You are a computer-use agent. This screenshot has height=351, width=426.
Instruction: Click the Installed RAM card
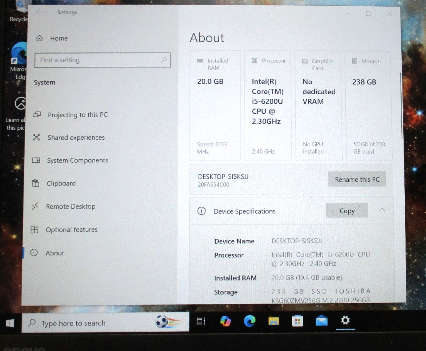click(x=215, y=105)
